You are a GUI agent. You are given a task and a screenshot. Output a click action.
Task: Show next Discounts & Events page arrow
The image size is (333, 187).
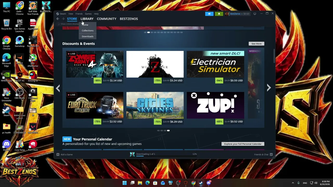click(x=269, y=88)
